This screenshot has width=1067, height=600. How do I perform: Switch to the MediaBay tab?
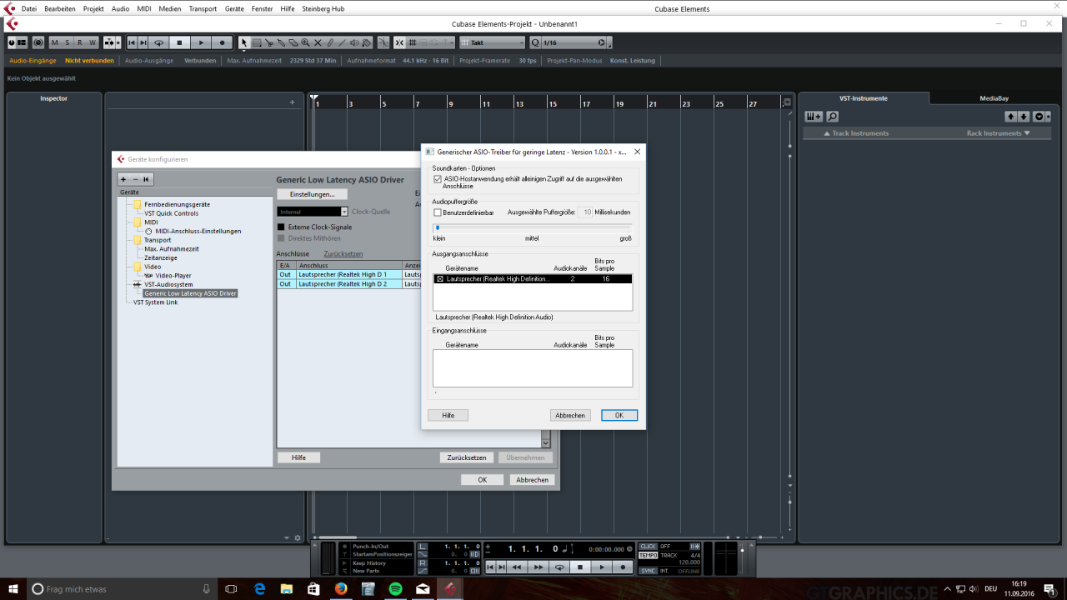coord(994,98)
